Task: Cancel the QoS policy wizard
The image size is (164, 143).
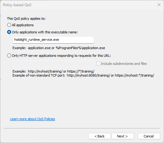Action: click(149, 136)
